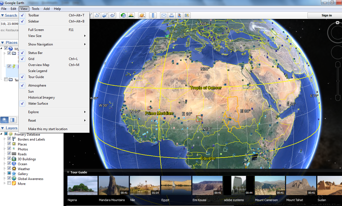The height and width of the screenshot is (206, 342).
Task: Open the Explore submenu
Action: point(54,112)
